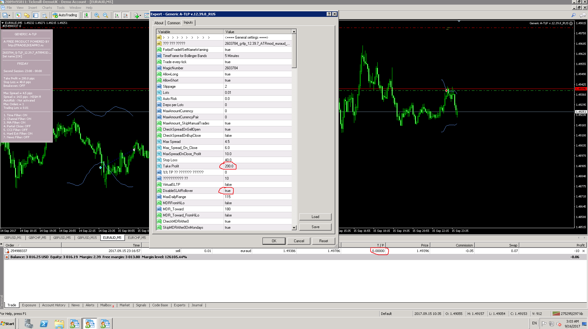Open the File menu
Screen dimensions: 588x329
[x=9, y=8]
